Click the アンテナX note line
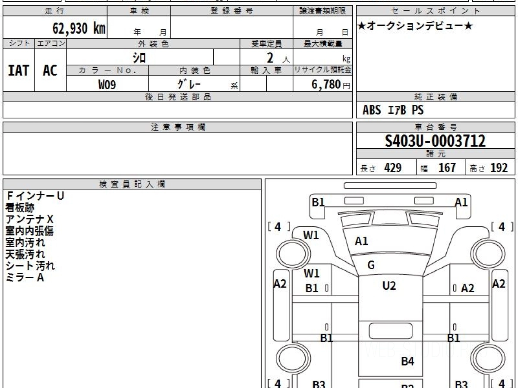The image size is (518, 388). click(x=29, y=219)
